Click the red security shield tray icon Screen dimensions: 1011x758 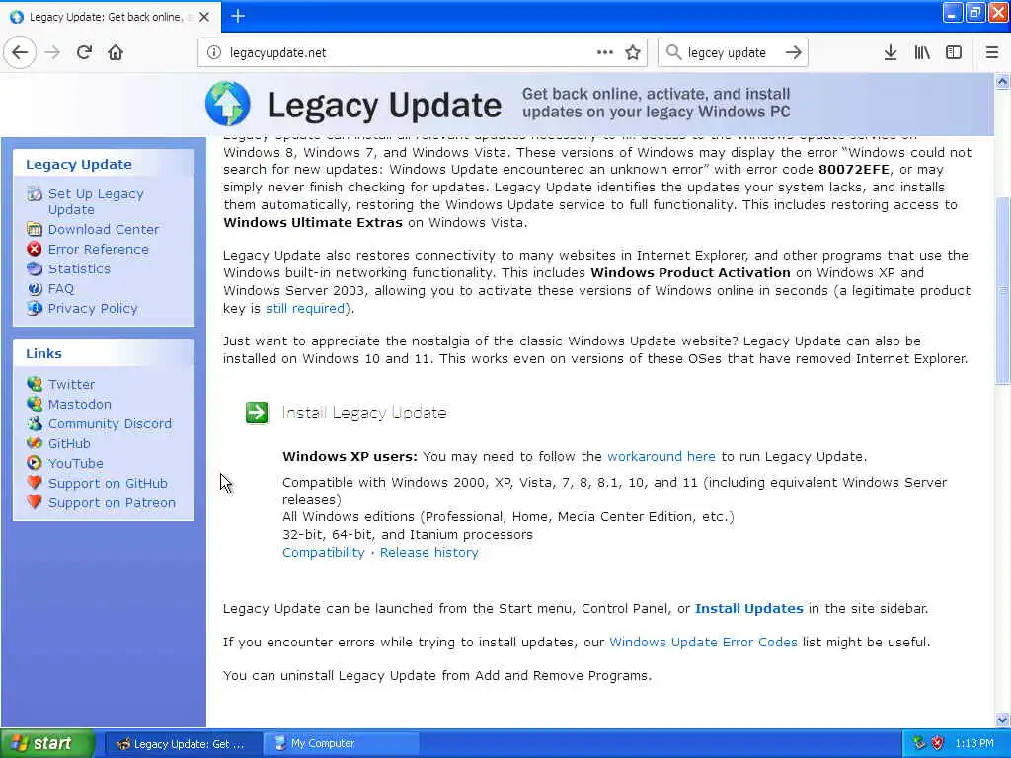(x=938, y=743)
